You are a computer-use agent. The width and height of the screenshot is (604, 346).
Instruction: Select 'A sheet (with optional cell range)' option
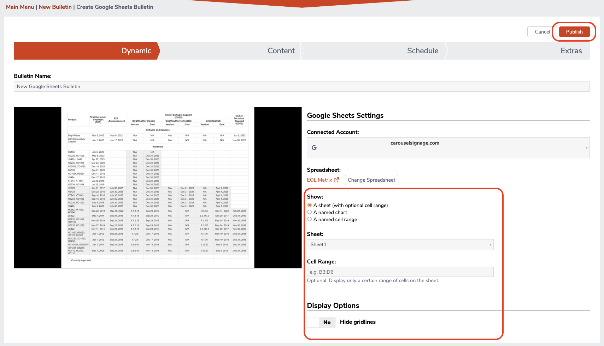coord(310,205)
